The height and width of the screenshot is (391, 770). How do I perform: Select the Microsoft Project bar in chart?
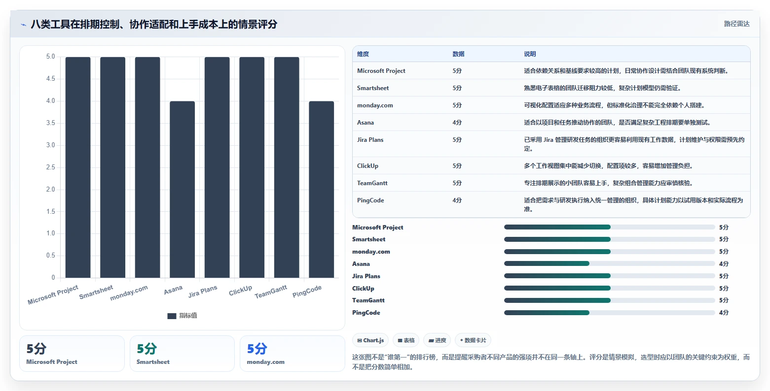(78, 167)
